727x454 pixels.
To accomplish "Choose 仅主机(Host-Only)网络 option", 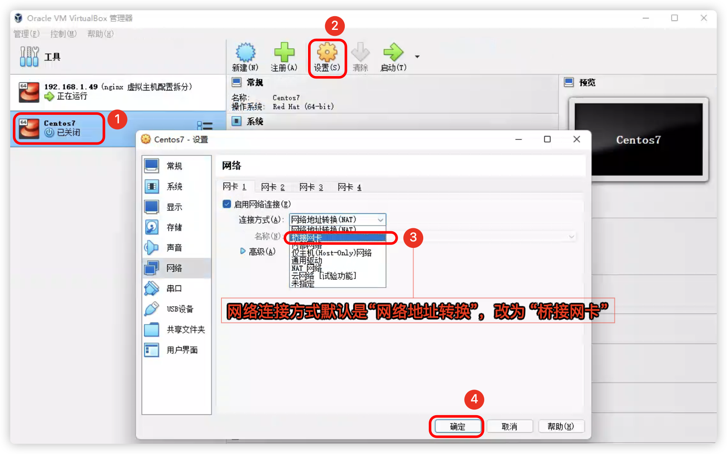I will point(337,253).
